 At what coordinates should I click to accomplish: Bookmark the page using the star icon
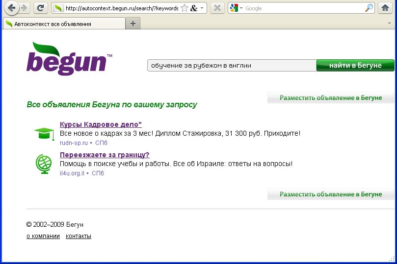click(184, 8)
